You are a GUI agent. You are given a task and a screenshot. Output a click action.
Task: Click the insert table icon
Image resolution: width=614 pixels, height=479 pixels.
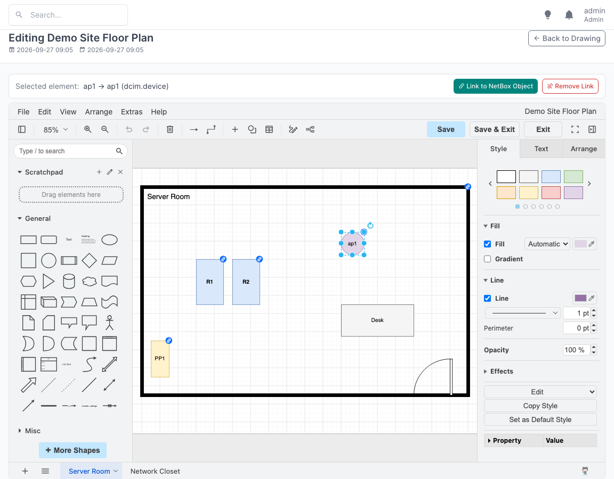pos(269,129)
